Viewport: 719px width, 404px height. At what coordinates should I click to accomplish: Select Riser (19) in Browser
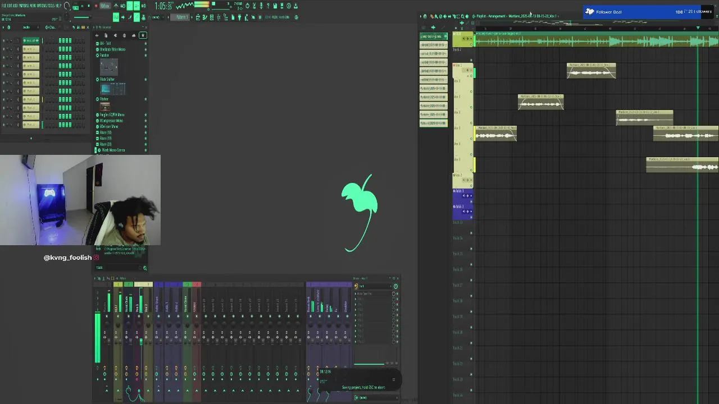106,138
